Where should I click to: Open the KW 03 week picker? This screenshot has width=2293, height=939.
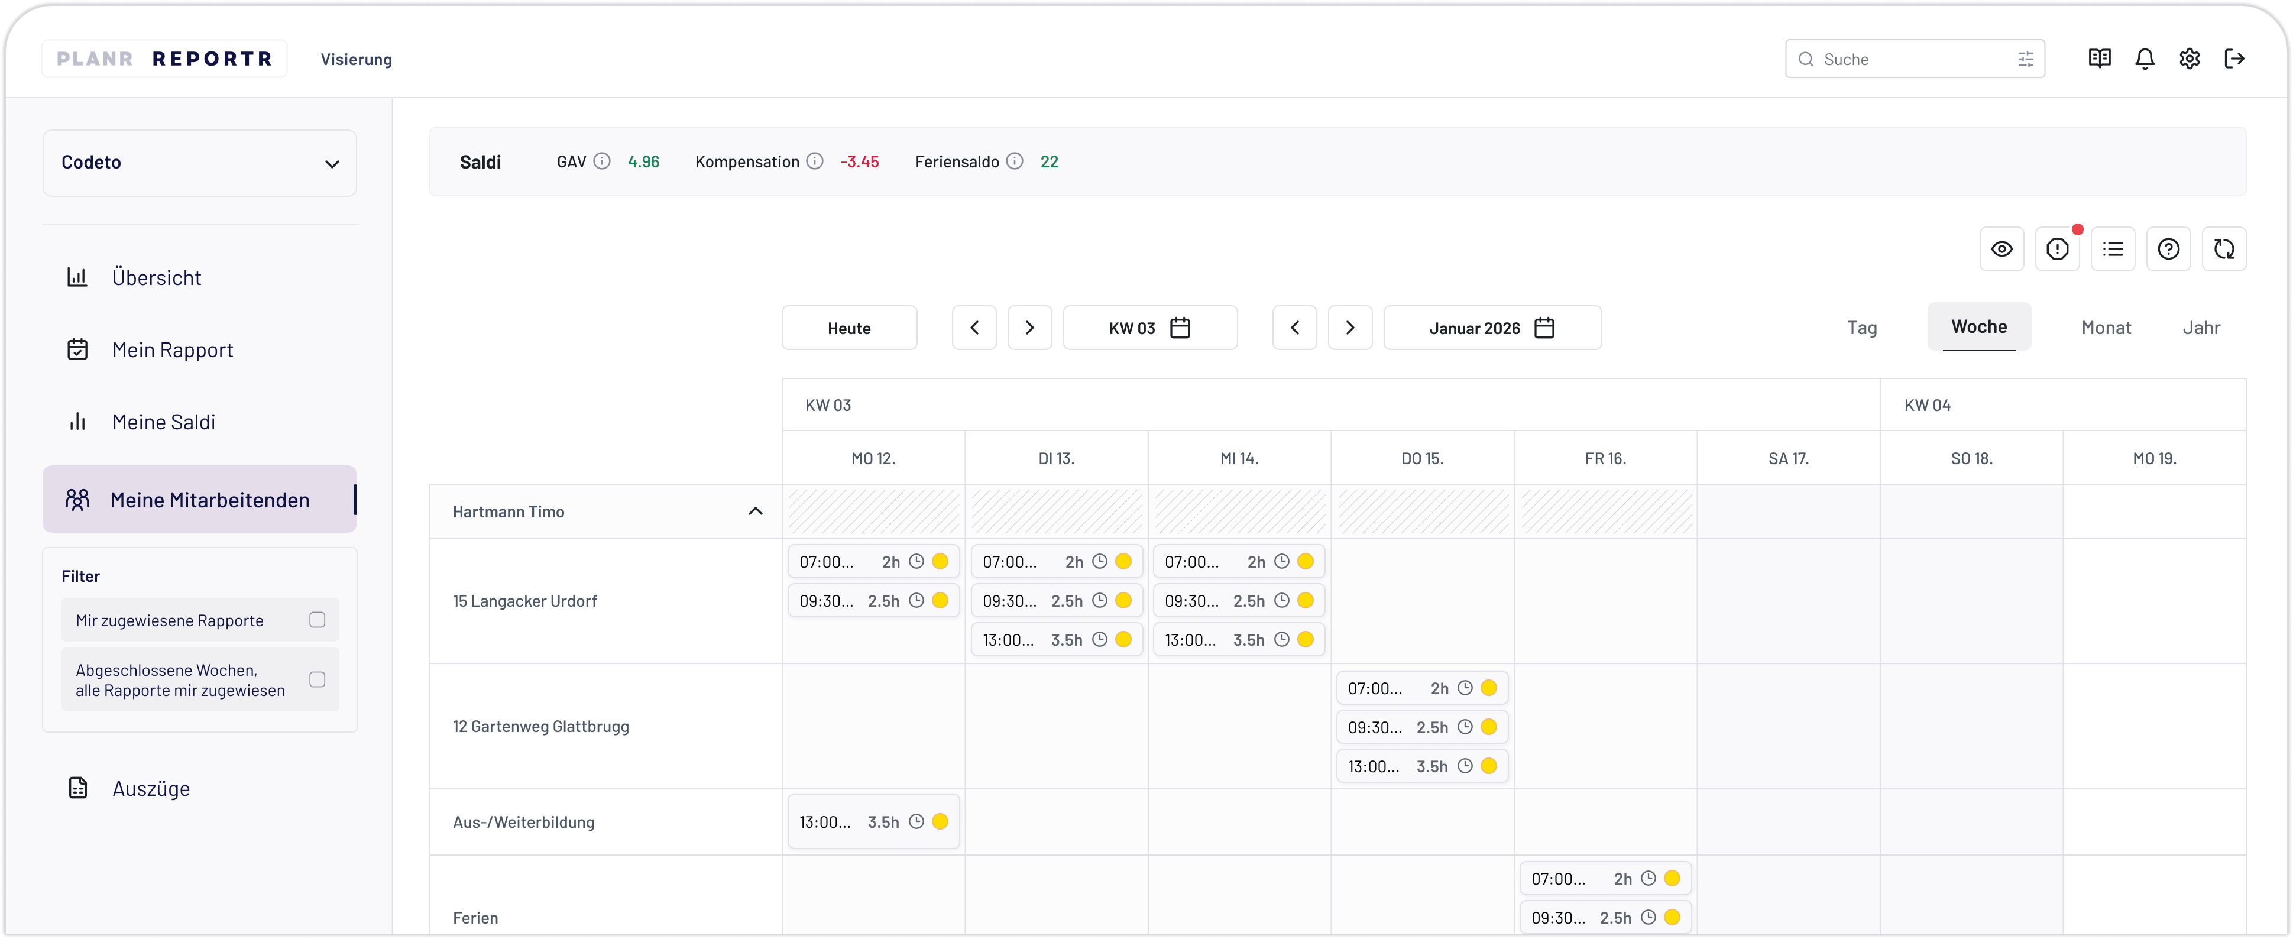[x=1149, y=328]
